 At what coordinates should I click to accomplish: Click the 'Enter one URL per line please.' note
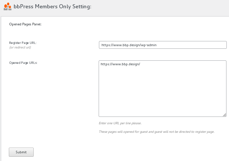(120, 123)
